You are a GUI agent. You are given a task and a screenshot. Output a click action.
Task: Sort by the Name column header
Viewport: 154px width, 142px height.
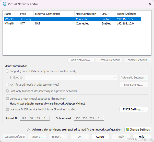coord(11,14)
